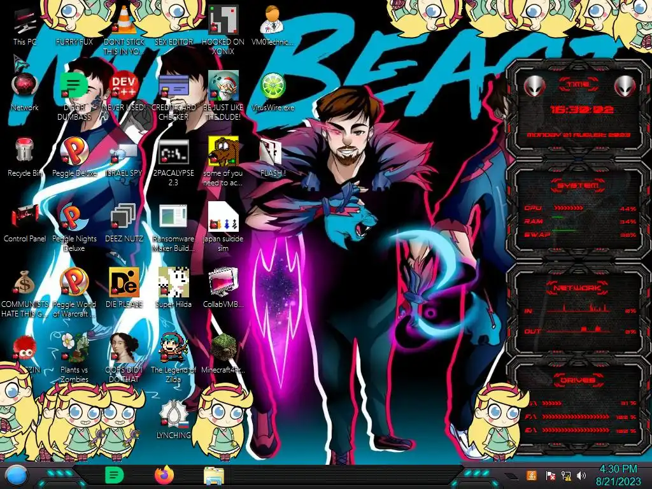Launch the HOOKED ON XONIX game icon
This screenshot has height=489, width=652.
(x=223, y=31)
